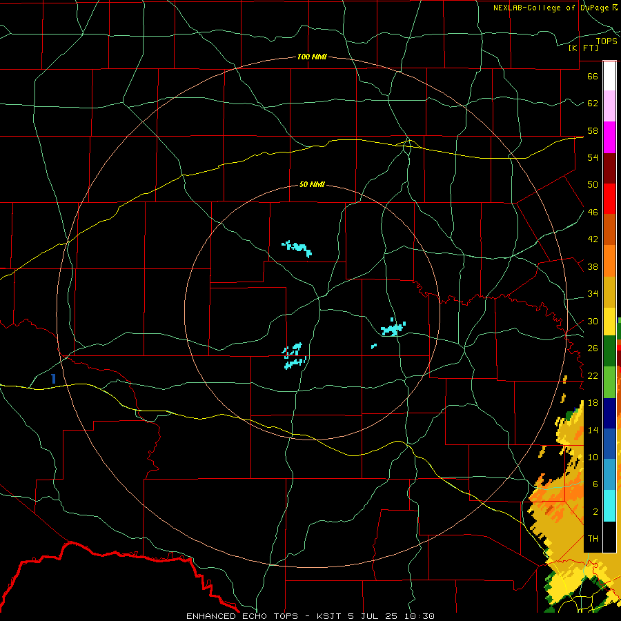Click the 50 value on the legend
The height and width of the screenshot is (621, 621).
click(593, 185)
